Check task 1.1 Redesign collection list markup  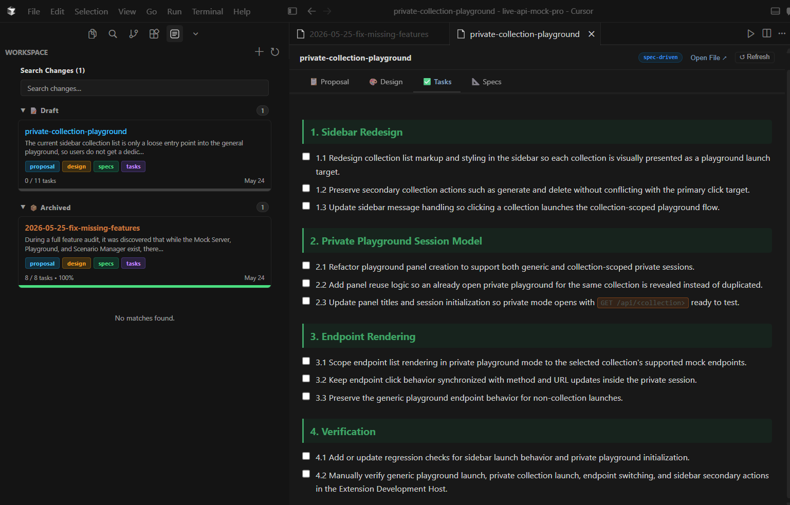pos(306,157)
